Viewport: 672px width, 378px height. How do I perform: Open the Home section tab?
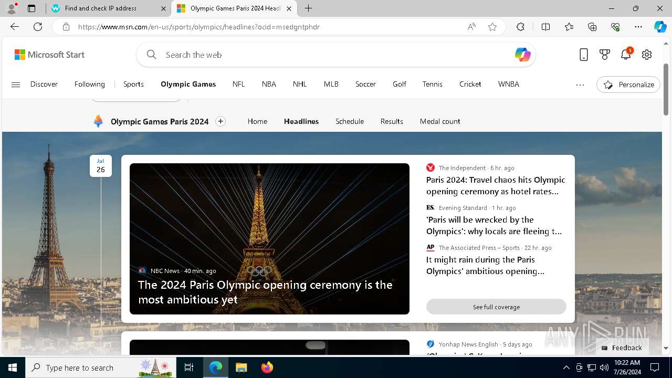pyautogui.click(x=257, y=121)
